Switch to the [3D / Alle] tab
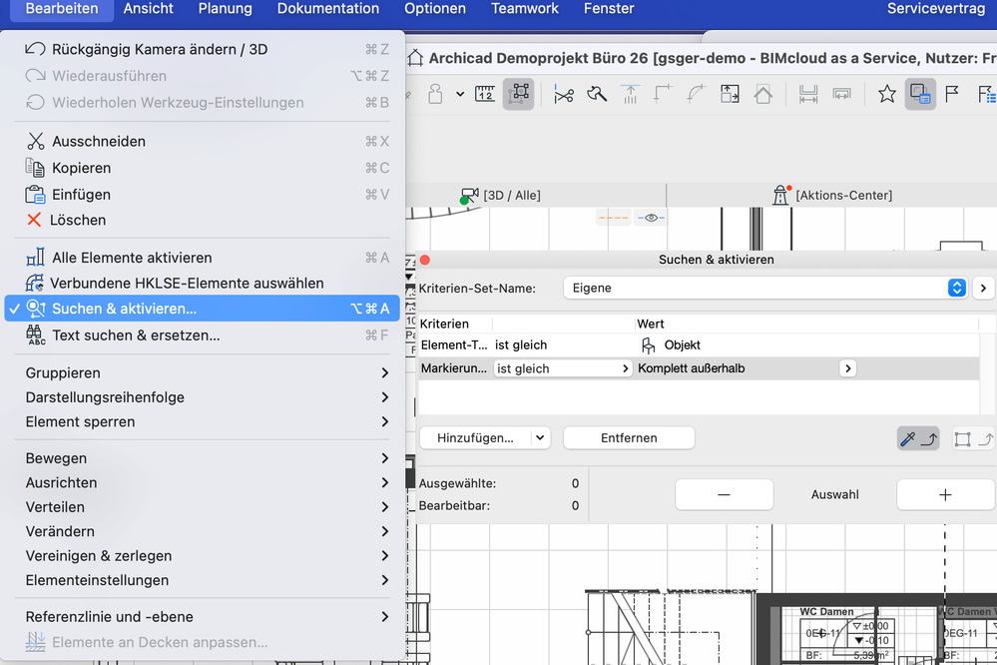This screenshot has height=665, width=997. point(501,195)
